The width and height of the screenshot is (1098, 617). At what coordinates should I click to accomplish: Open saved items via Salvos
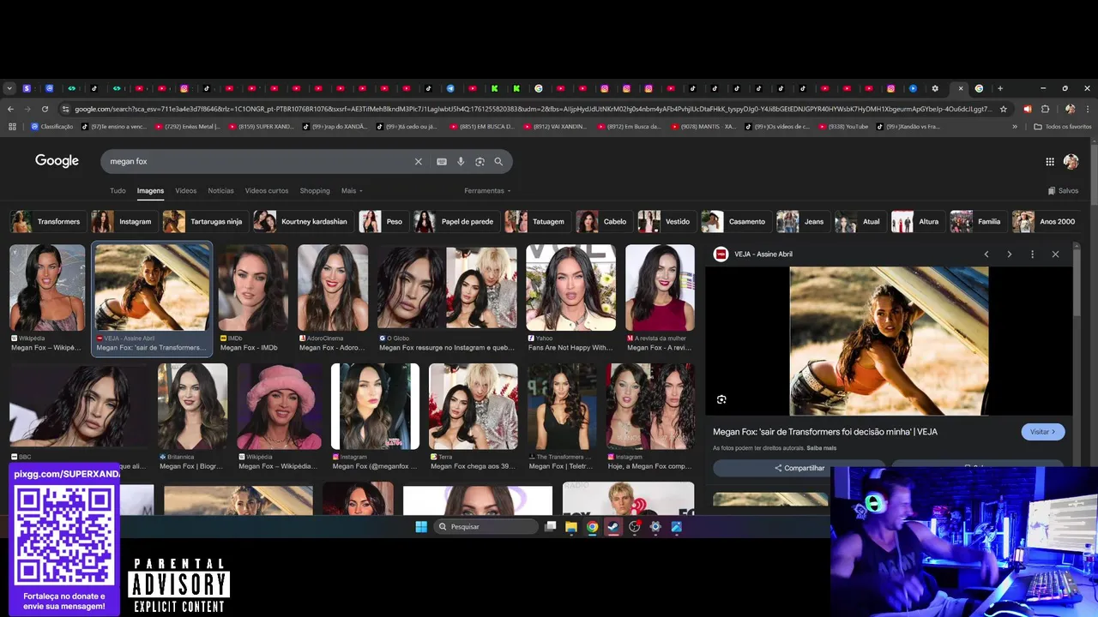point(1064,191)
